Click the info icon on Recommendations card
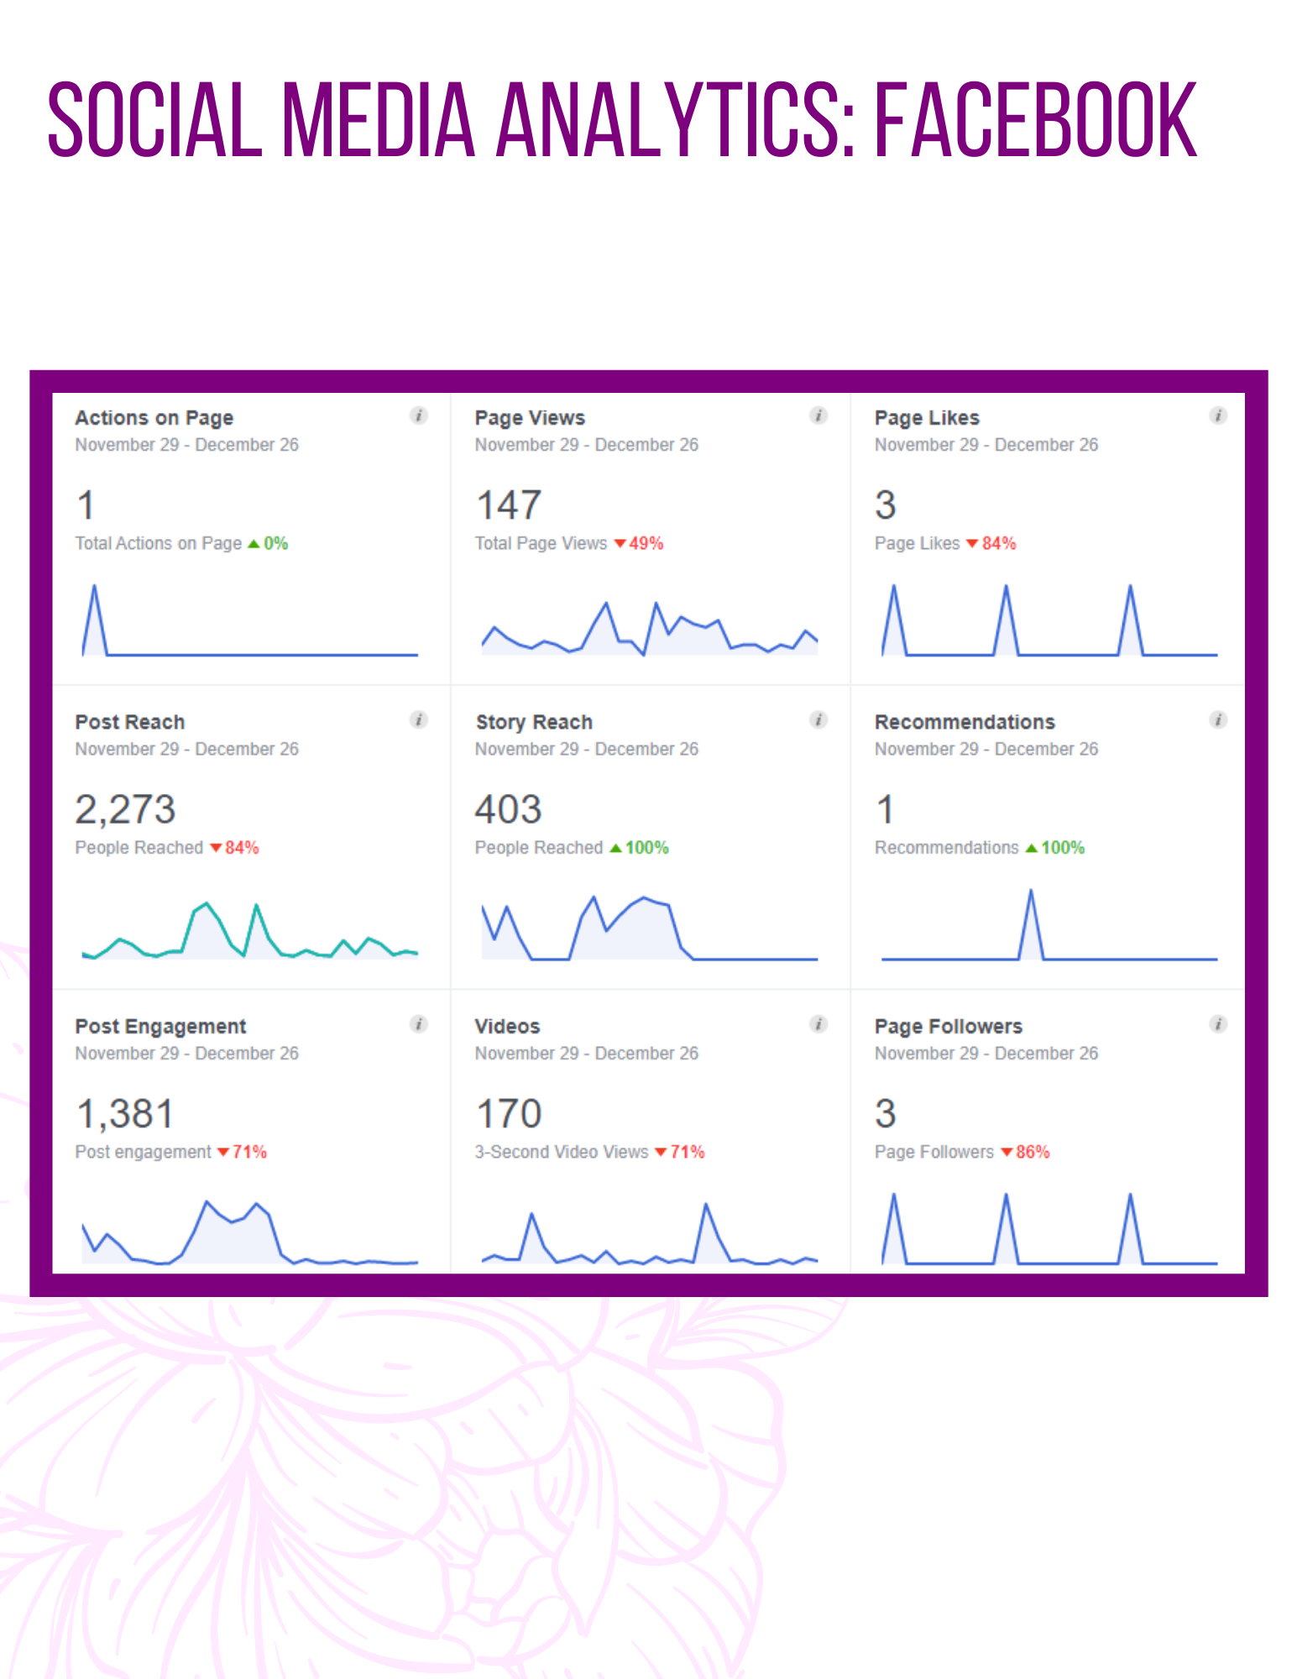Viewport: 1297px width, 1679px height. [x=1218, y=719]
